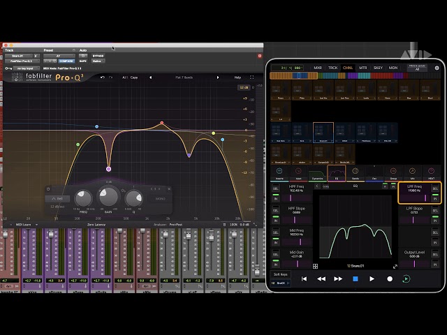This screenshot has height=335, width=447.
Task: Click return-to-zero transport button
Action: (x=305, y=279)
